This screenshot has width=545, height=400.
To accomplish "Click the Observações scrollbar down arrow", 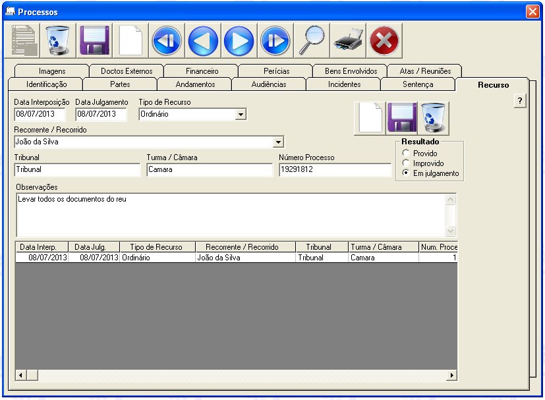I will [451, 231].
